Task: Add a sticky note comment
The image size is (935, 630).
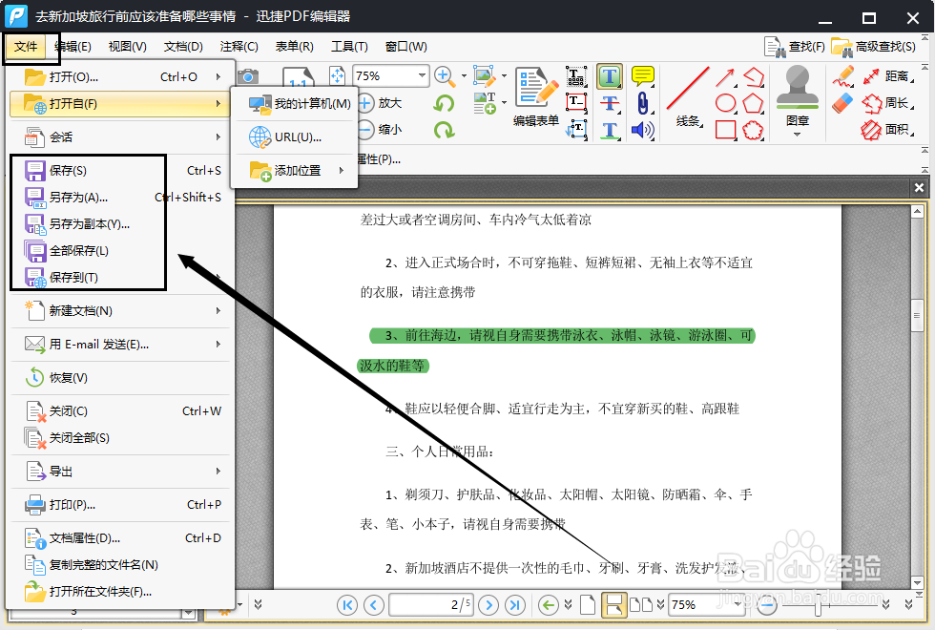Action: [642, 76]
